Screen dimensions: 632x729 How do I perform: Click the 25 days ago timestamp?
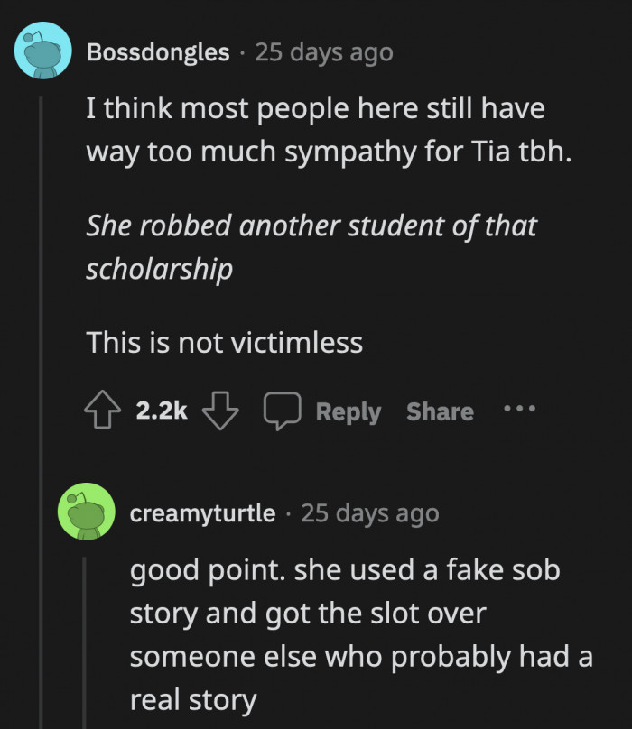coord(324,51)
